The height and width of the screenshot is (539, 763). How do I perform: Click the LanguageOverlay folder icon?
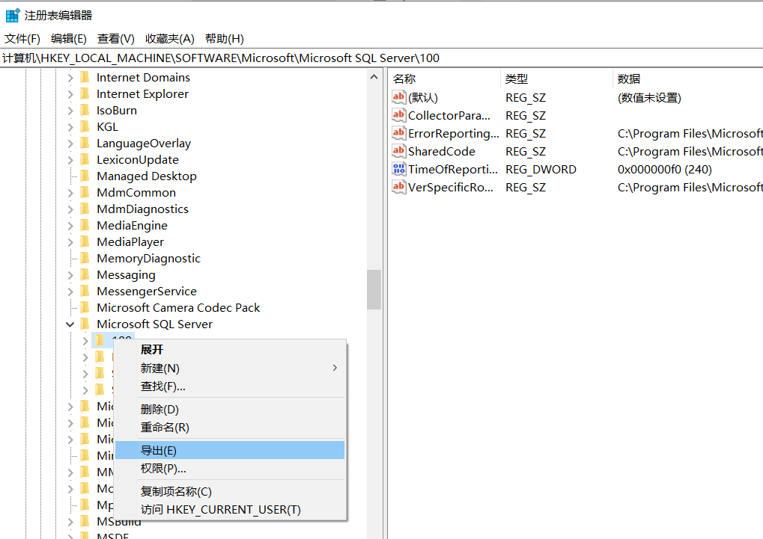pos(85,144)
